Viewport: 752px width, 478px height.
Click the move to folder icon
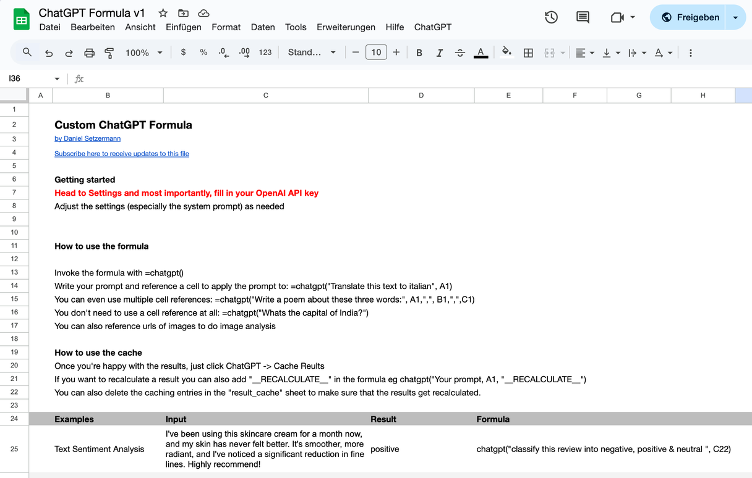pos(183,13)
